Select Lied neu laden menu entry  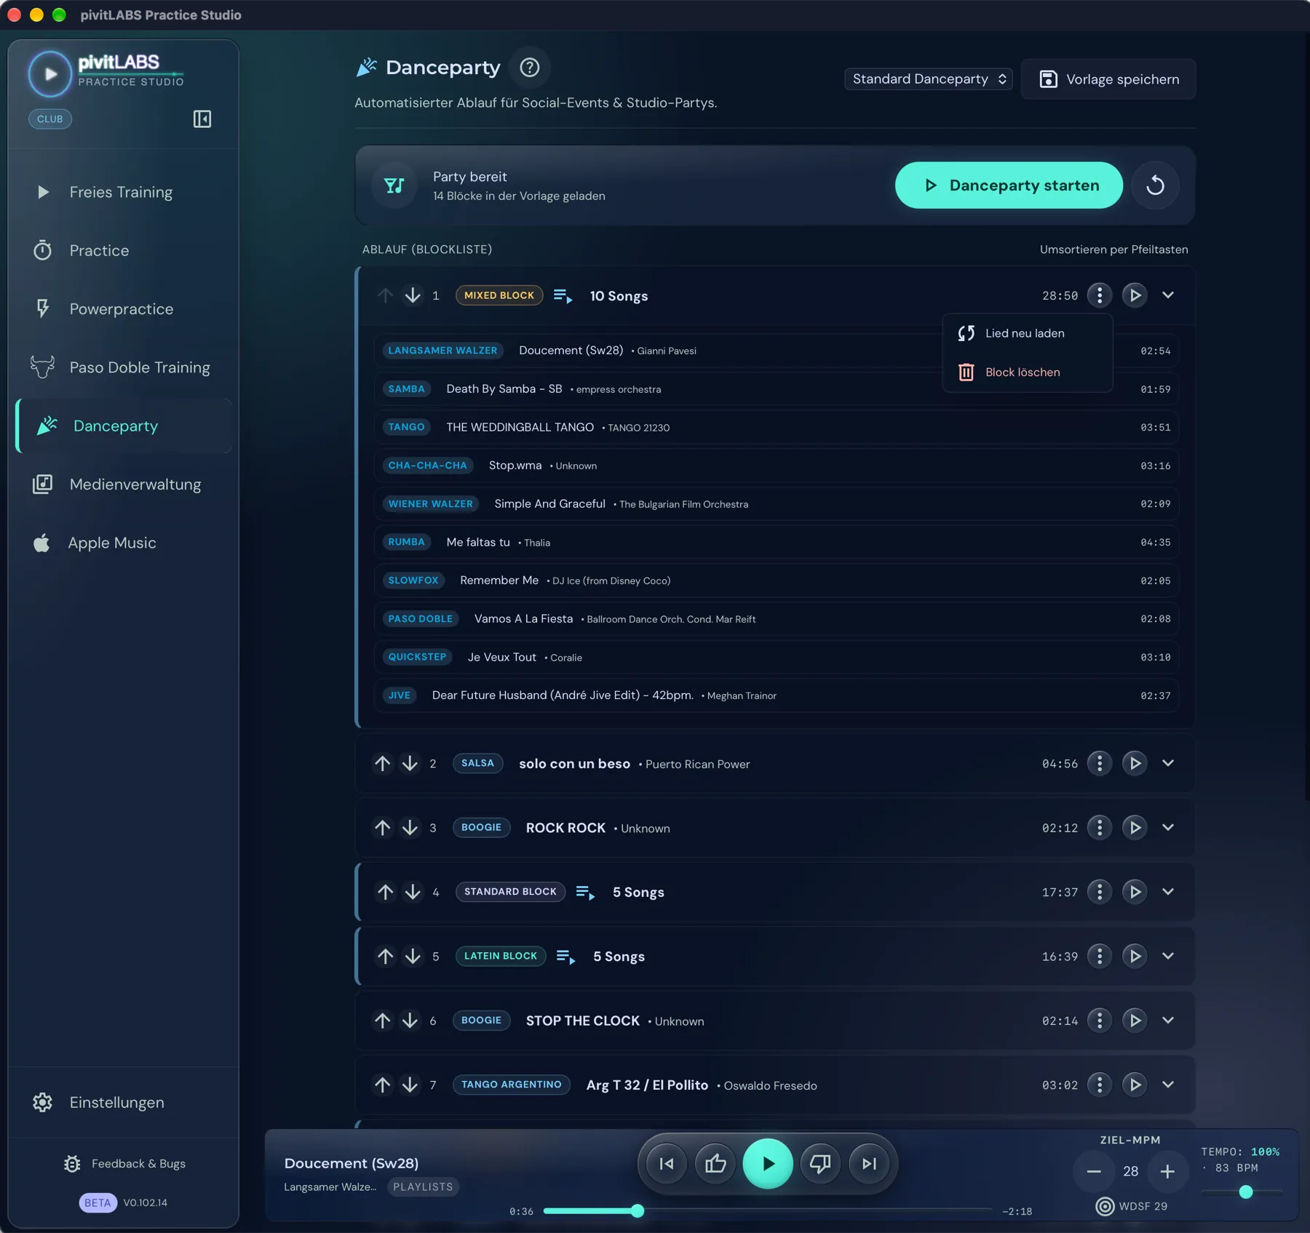[1027, 333]
